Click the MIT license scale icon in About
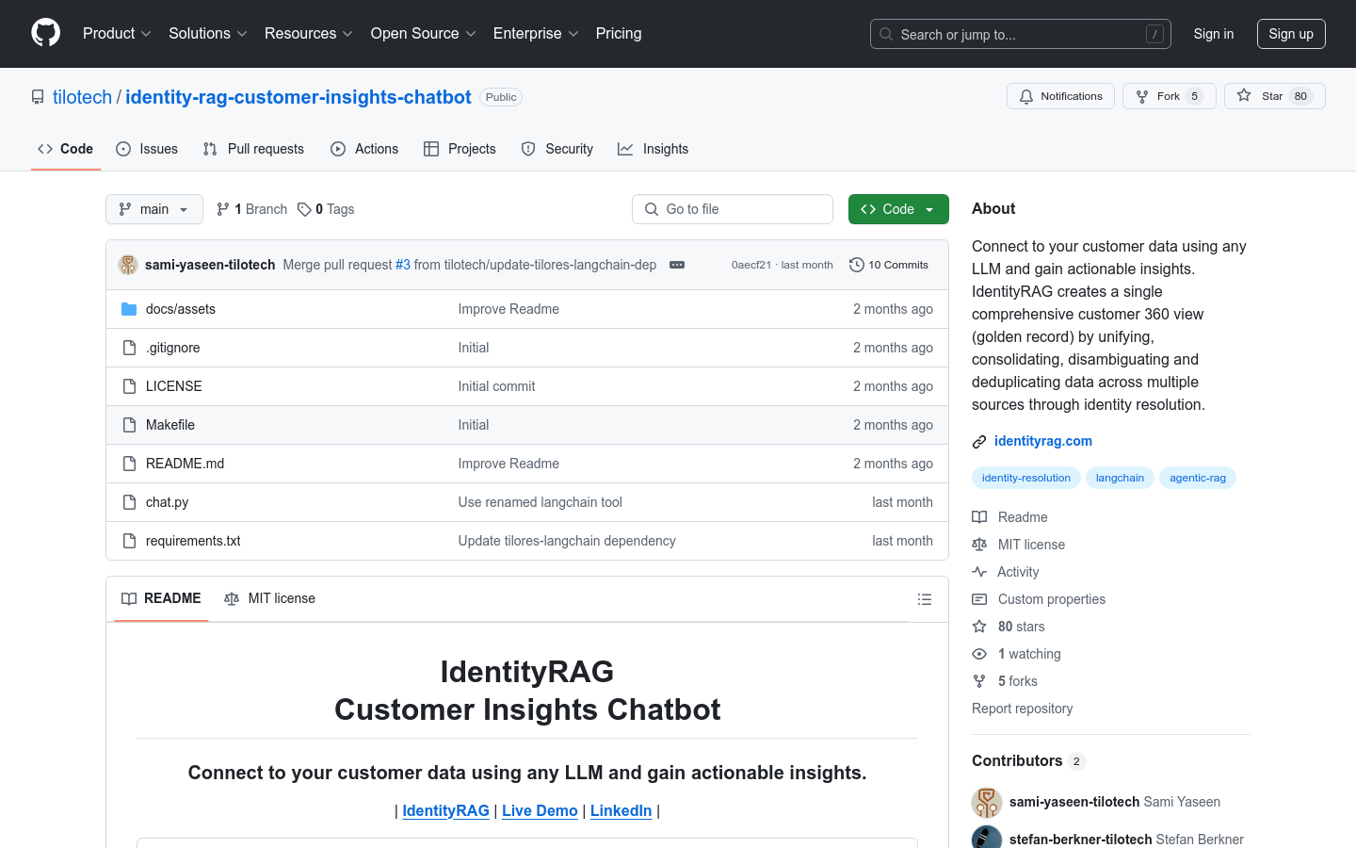This screenshot has width=1356, height=848. point(979,545)
